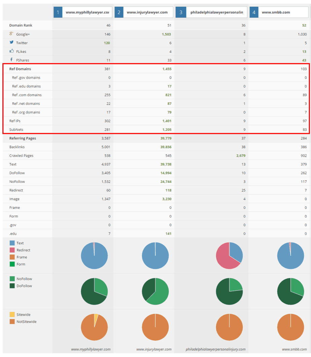Click the www.smbb.com label under the charts
The height and width of the screenshot is (357, 311).
(x=295, y=349)
